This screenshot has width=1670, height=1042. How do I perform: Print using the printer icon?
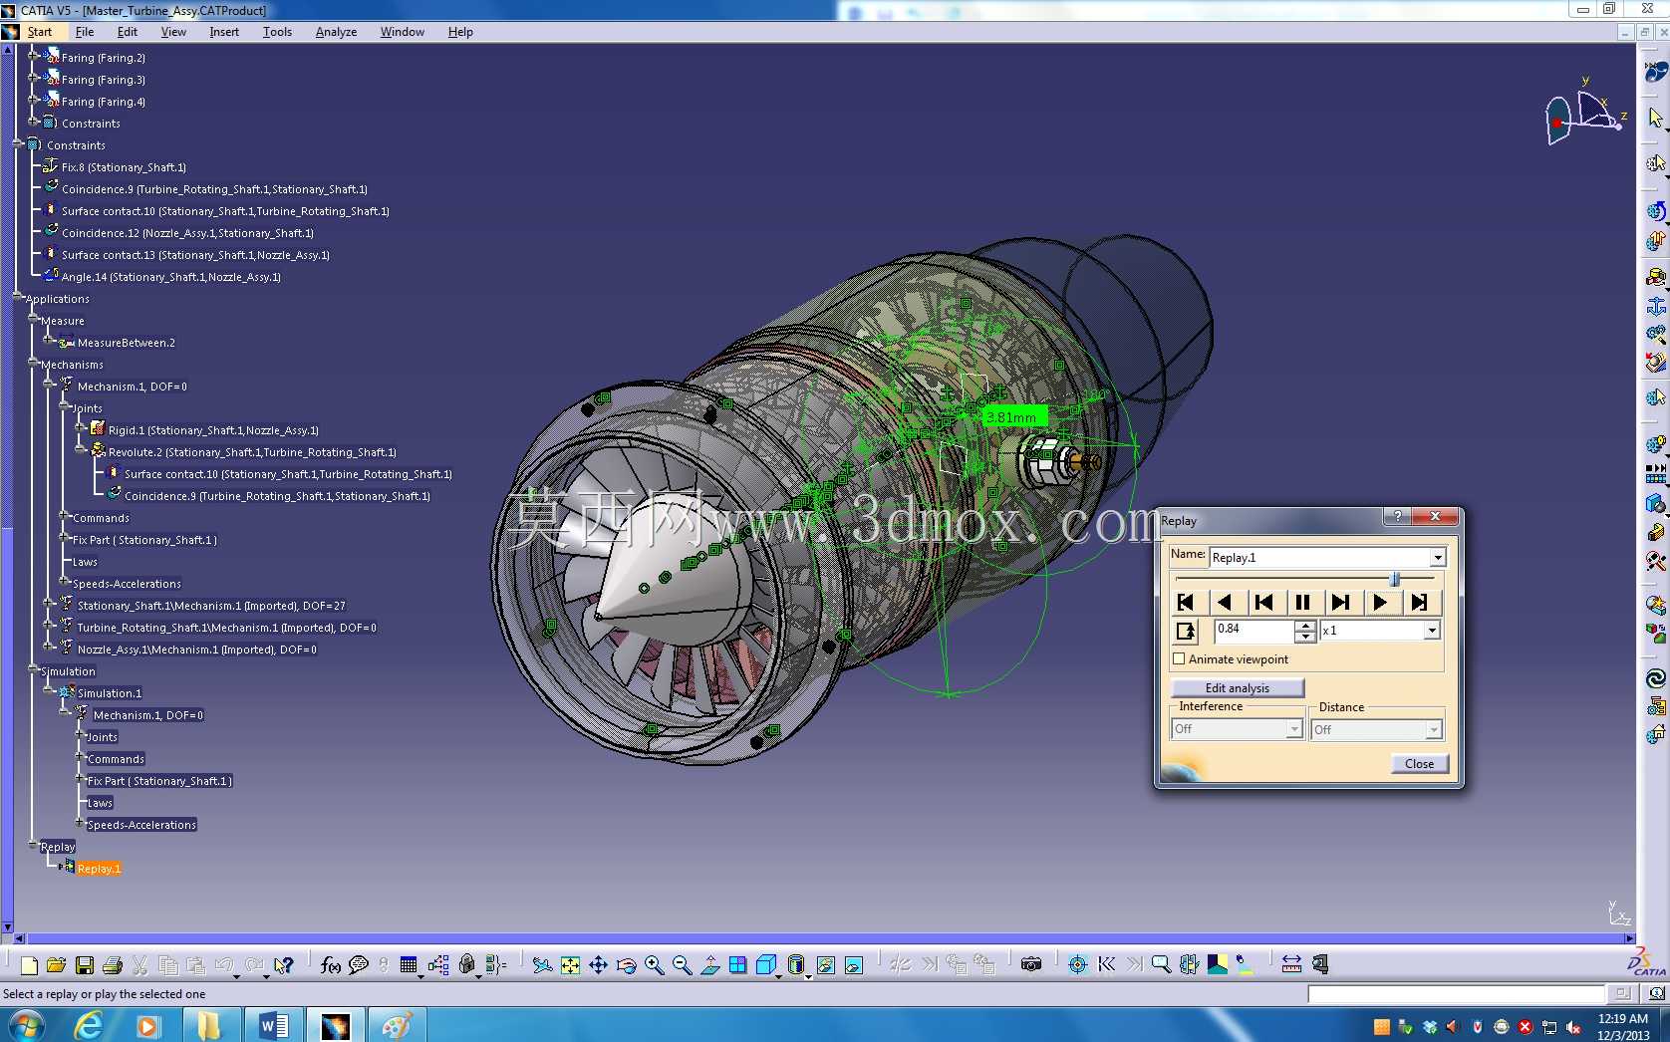point(113,964)
